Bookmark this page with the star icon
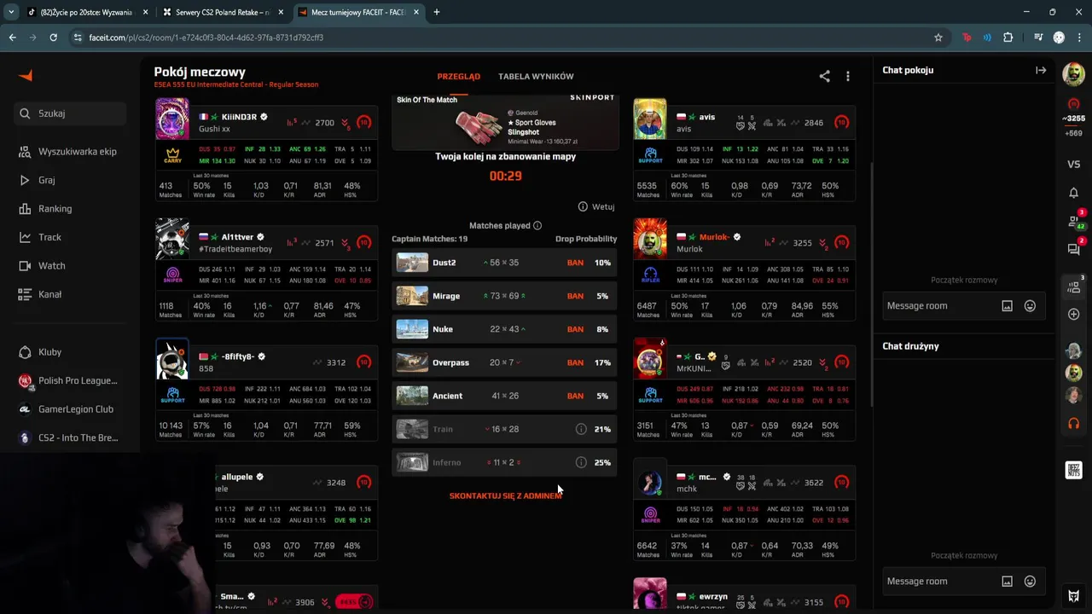 coord(938,38)
